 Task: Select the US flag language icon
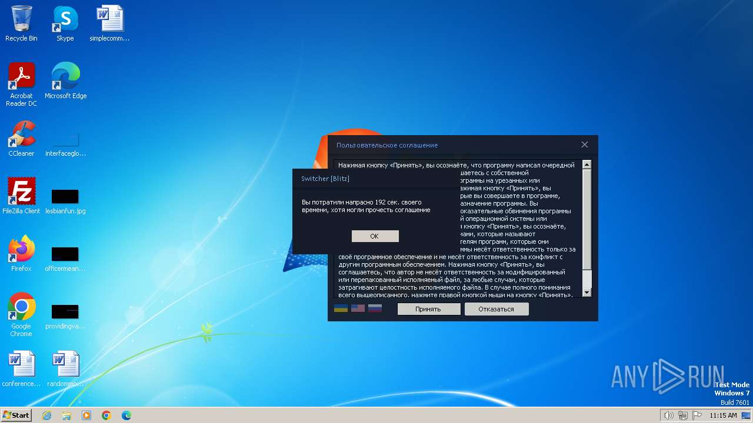[x=358, y=308]
